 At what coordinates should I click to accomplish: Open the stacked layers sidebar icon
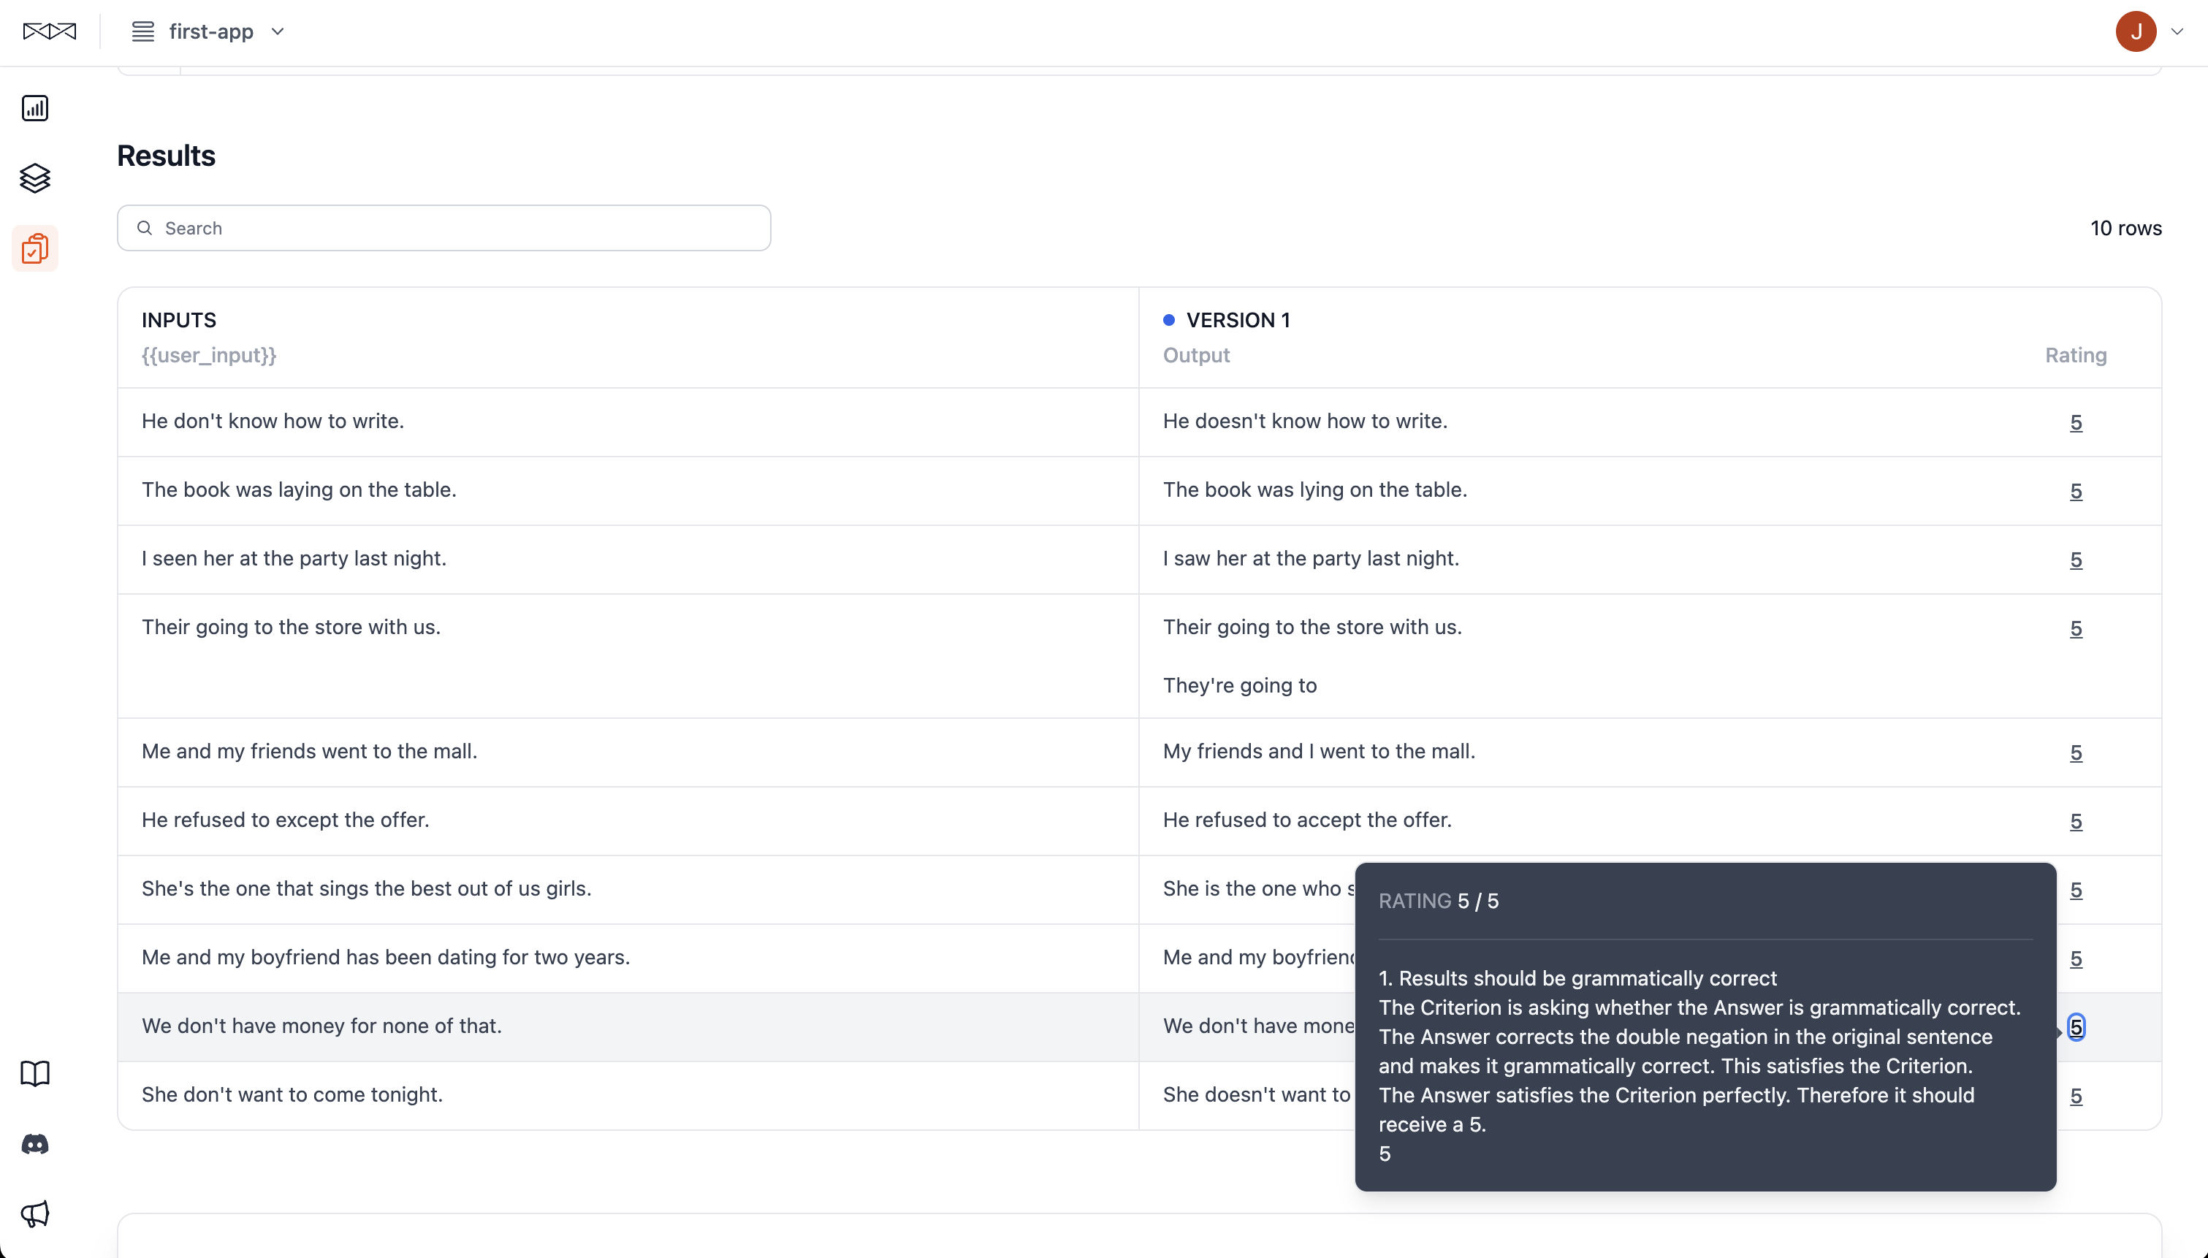[x=34, y=178]
